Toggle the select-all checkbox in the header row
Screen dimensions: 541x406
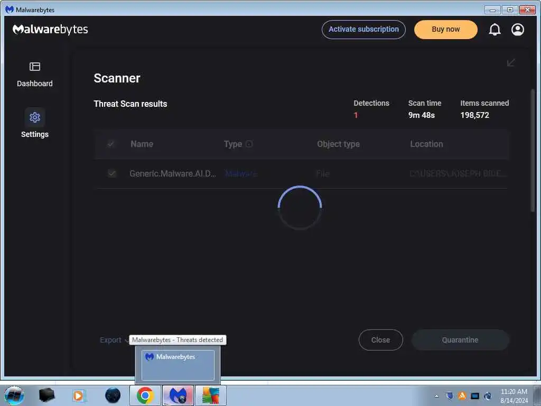[x=111, y=144]
